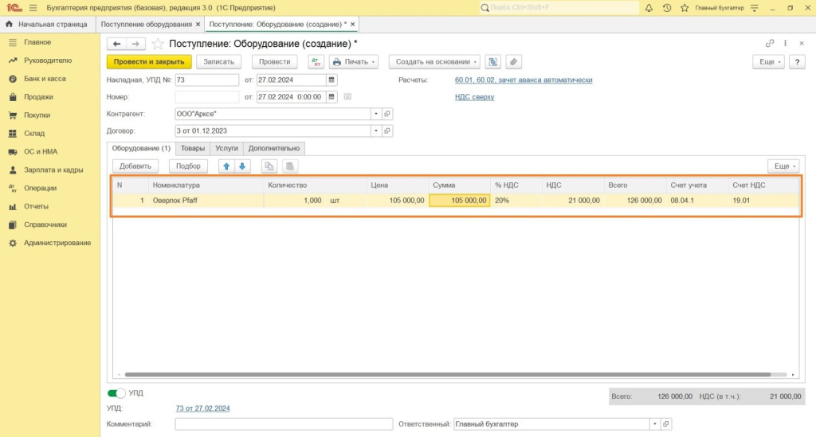Move row up with blue arrow
816x437 pixels.
[226, 166]
